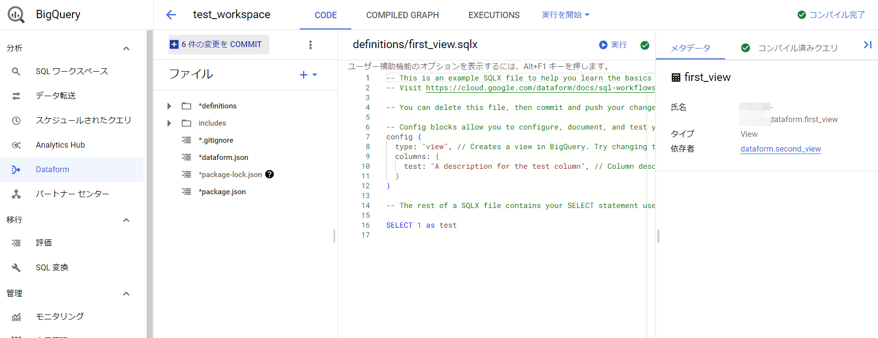
Task: Select the コンパイル済みクエリ tab
Action: click(x=790, y=48)
